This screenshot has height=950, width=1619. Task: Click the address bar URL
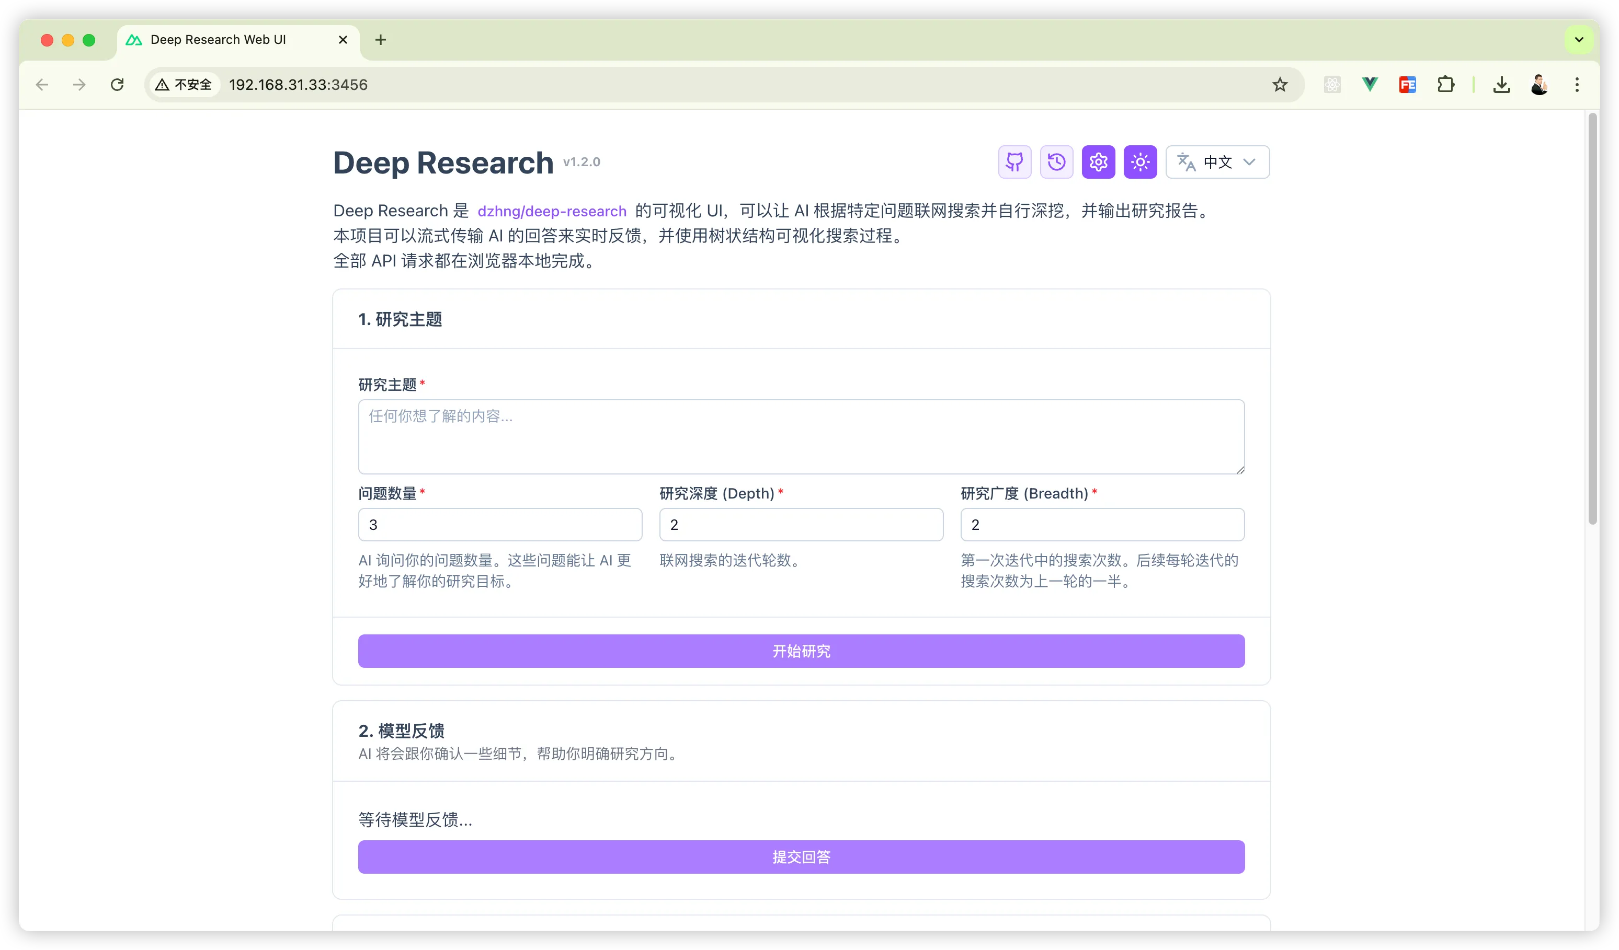(298, 85)
